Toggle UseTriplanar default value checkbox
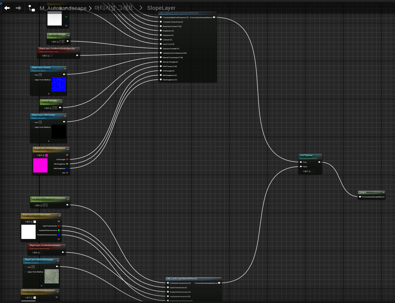This screenshot has width=395, height=303. 312,171
